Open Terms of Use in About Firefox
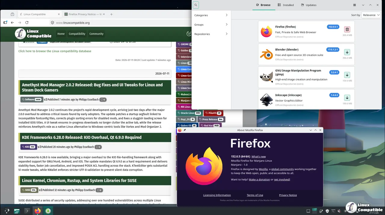The width and height of the screenshot is (385, 215). click(x=255, y=195)
